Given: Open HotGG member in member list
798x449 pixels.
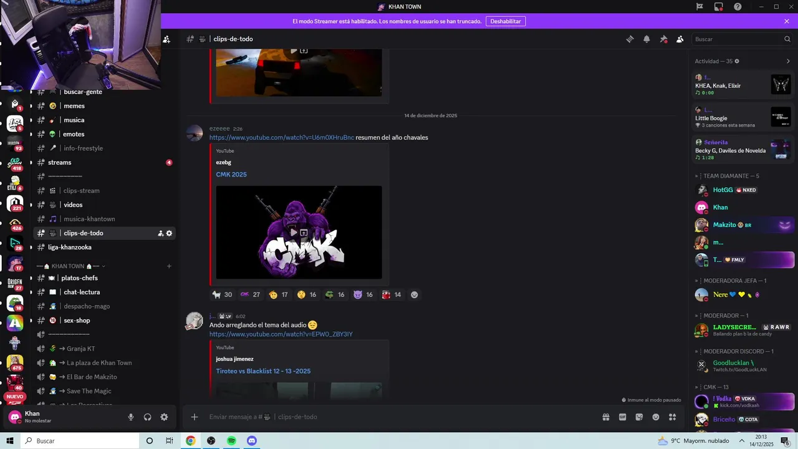Looking at the screenshot, I should [744, 190].
